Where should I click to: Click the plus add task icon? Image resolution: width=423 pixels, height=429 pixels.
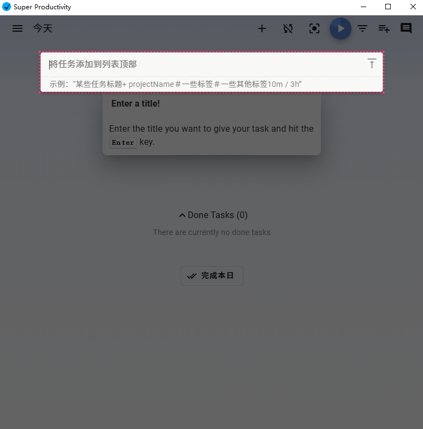tap(262, 28)
